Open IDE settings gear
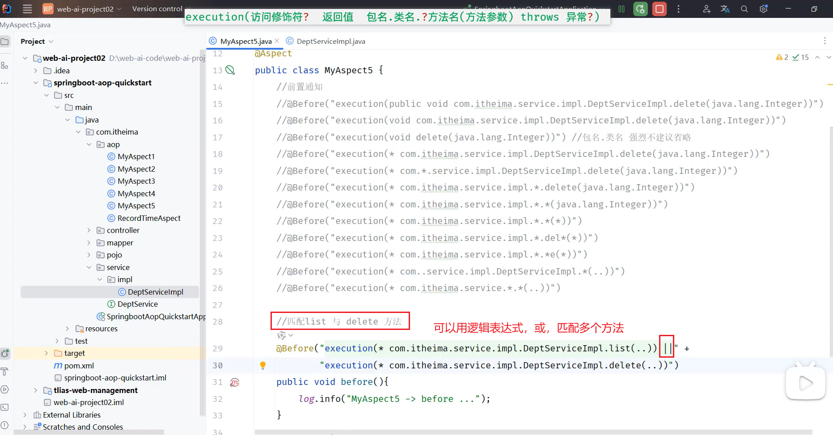Screen dimensions: 833x435 click(763, 9)
